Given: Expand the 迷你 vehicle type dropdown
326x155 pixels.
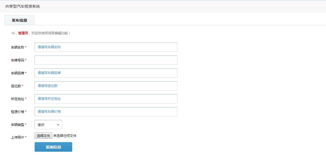Looking at the screenshot, I should [x=48, y=125].
